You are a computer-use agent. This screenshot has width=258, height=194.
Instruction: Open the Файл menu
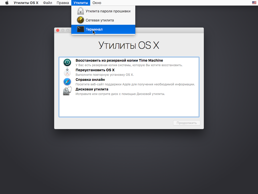coord(48,3)
